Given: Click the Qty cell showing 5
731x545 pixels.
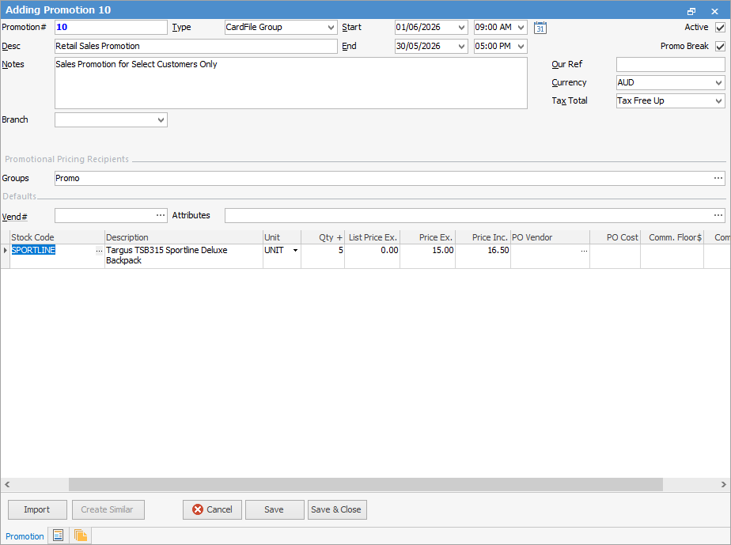Looking at the screenshot, I should [x=323, y=255].
